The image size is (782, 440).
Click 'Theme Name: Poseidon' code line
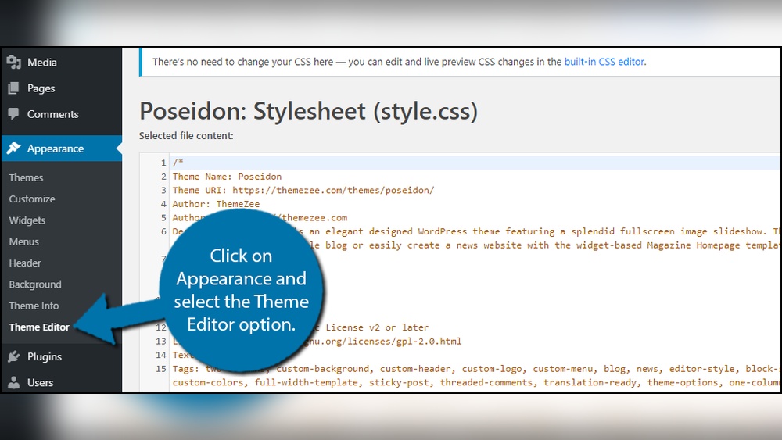coord(227,177)
